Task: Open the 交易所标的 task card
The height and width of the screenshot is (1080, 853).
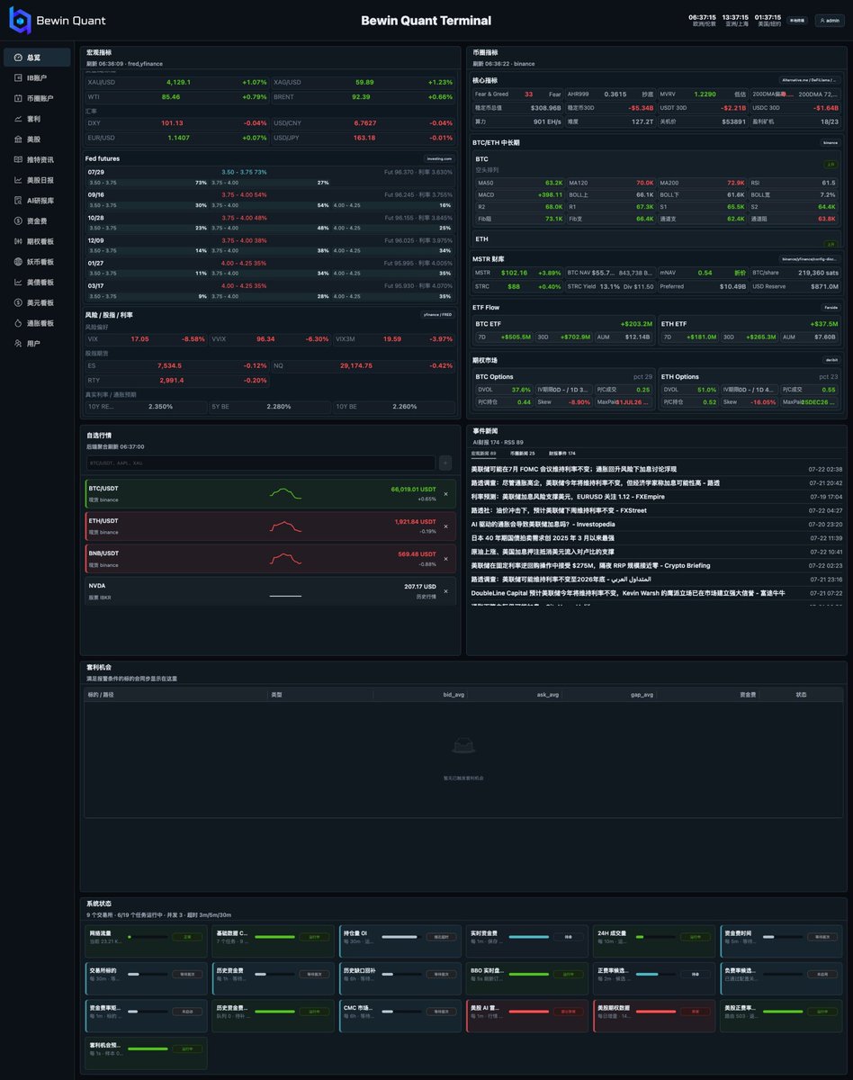Action: click(146, 978)
